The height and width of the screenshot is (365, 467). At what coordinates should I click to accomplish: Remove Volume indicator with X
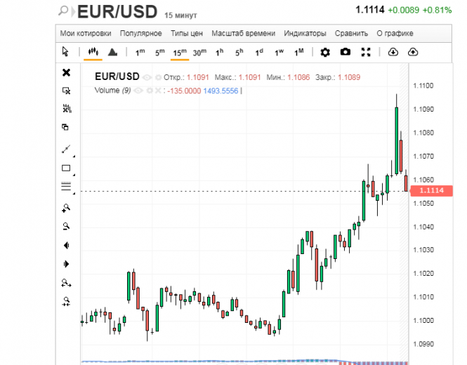(x=158, y=91)
